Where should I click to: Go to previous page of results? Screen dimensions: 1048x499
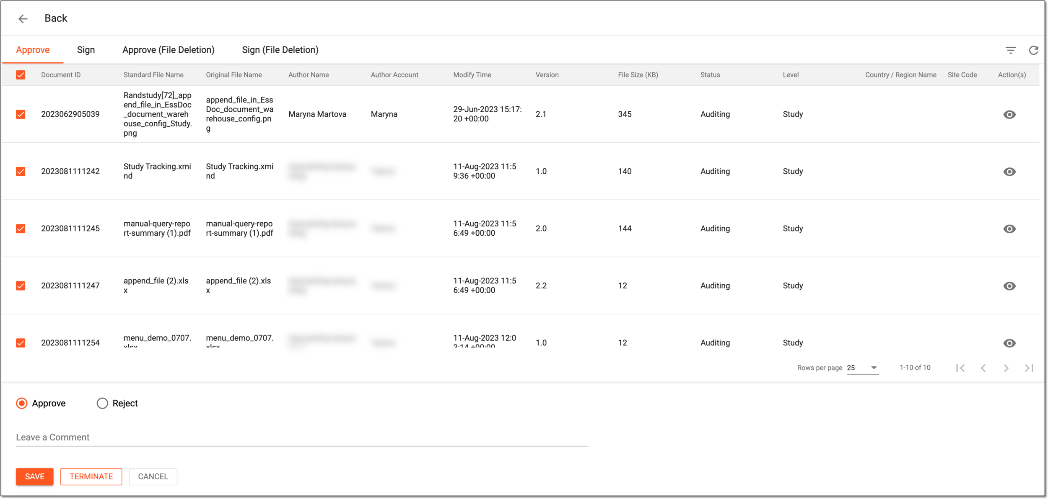pyautogui.click(x=983, y=368)
